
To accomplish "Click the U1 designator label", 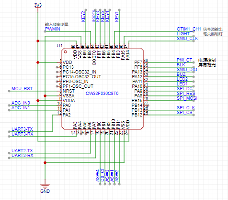I will click(x=60, y=46).
